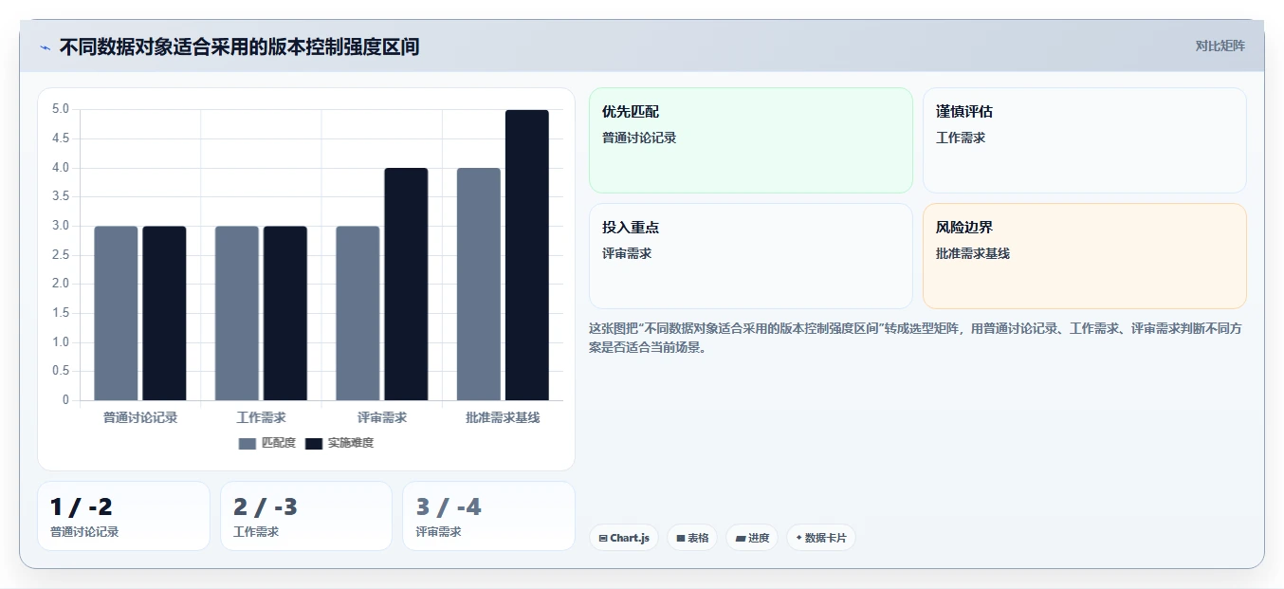Click the 实施难度 bar for 批准需求基线
1284x589 pixels.
coord(527,255)
